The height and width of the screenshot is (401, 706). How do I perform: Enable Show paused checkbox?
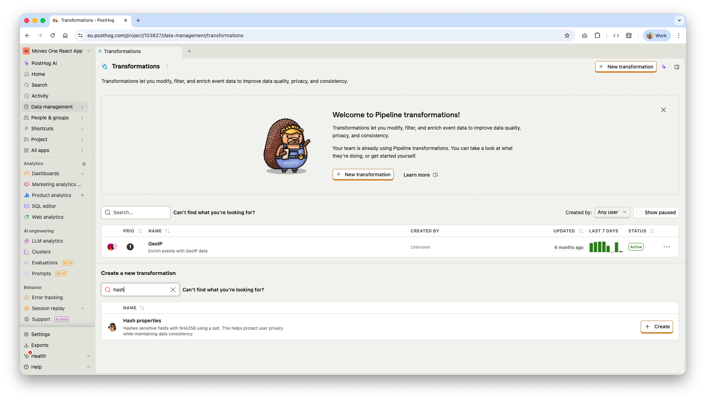pos(639,212)
